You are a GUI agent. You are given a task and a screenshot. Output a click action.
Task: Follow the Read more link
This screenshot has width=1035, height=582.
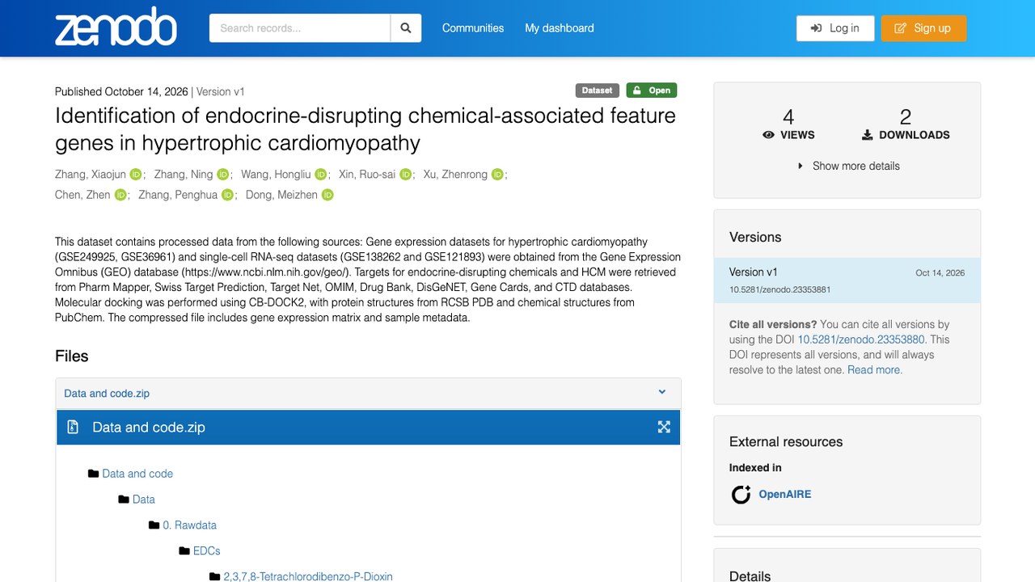tap(875, 369)
